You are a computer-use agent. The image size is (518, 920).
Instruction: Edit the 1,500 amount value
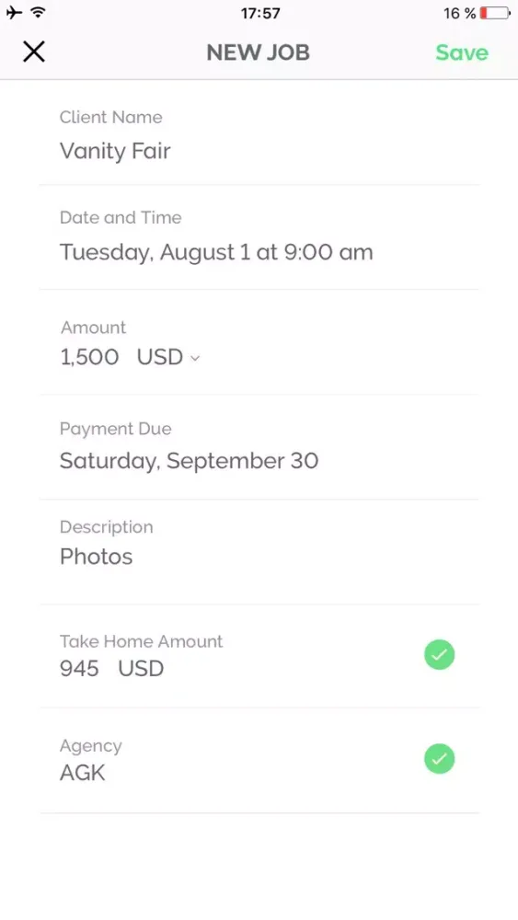click(x=89, y=357)
